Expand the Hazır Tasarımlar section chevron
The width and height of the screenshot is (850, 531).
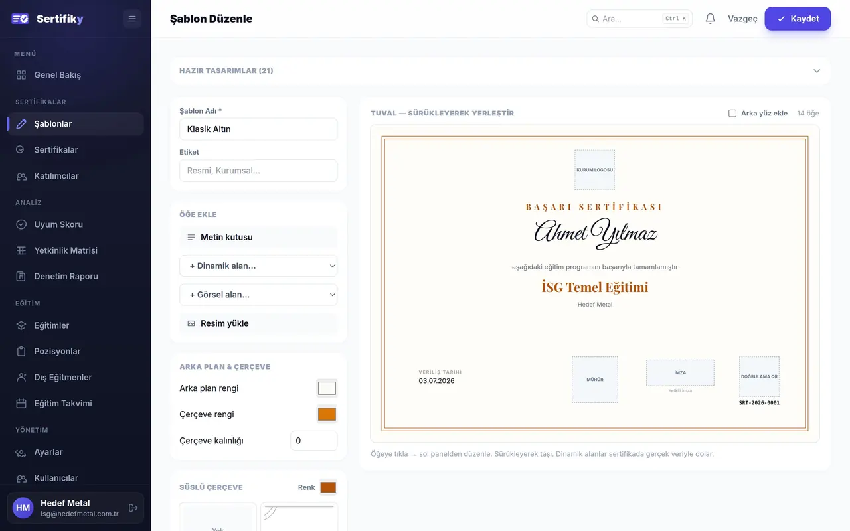point(817,71)
